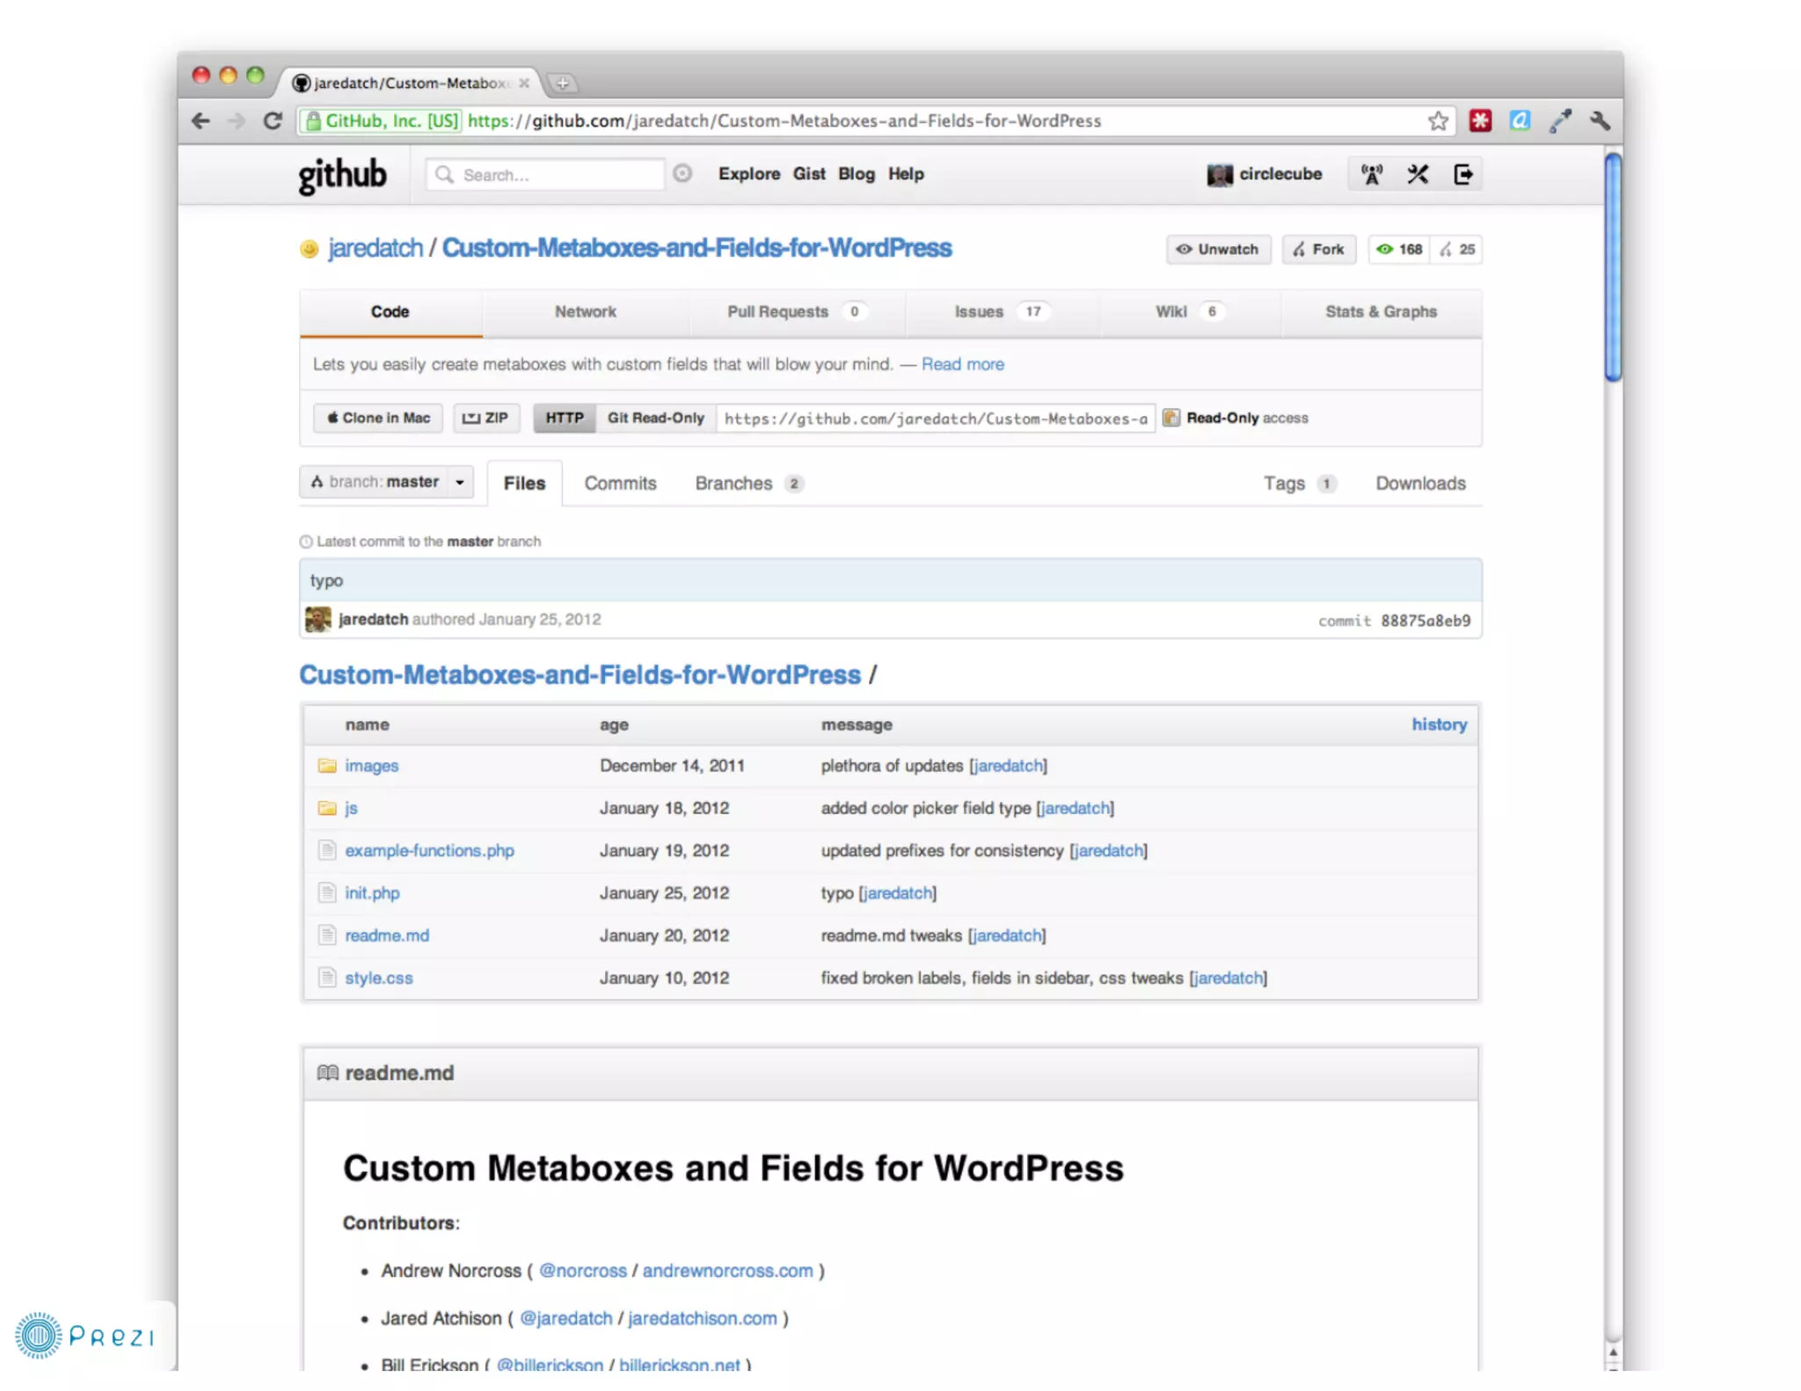1801x1391 pixels.
Task: Click the log out icon
Action: (1463, 174)
